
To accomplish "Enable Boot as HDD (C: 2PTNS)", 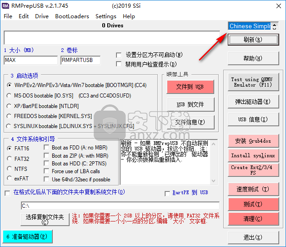I will [46, 163].
